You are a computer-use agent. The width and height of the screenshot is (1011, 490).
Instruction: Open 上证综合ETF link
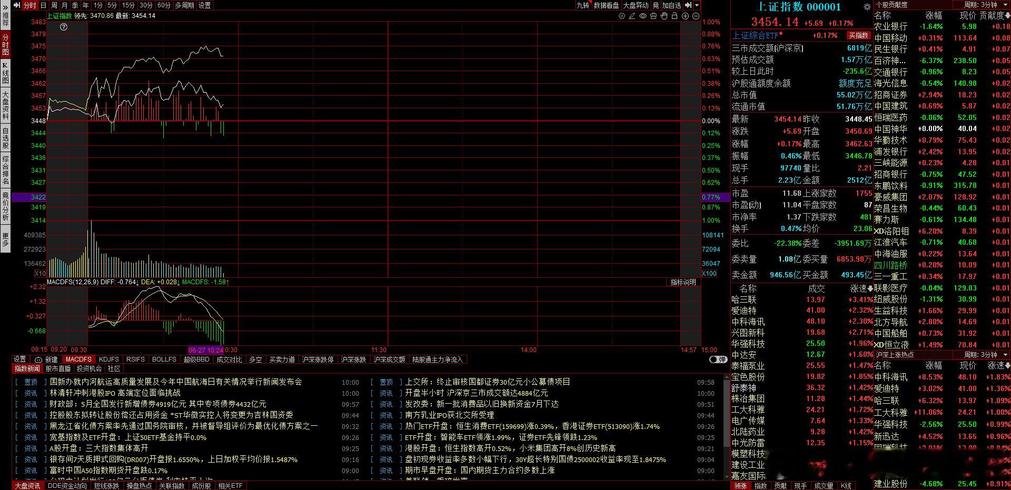(756, 35)
